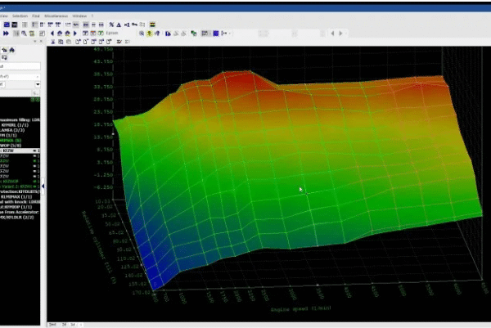Screen dimensions: 491x328
Task: Click the zoom magnifier icon in middle toolbar
Action: 142,34
